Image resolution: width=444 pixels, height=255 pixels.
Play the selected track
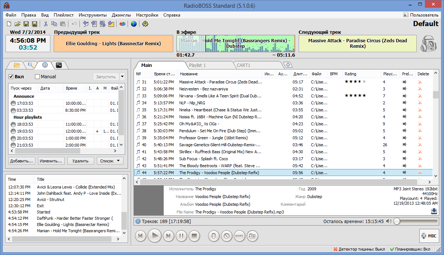[x=155, y=236]
